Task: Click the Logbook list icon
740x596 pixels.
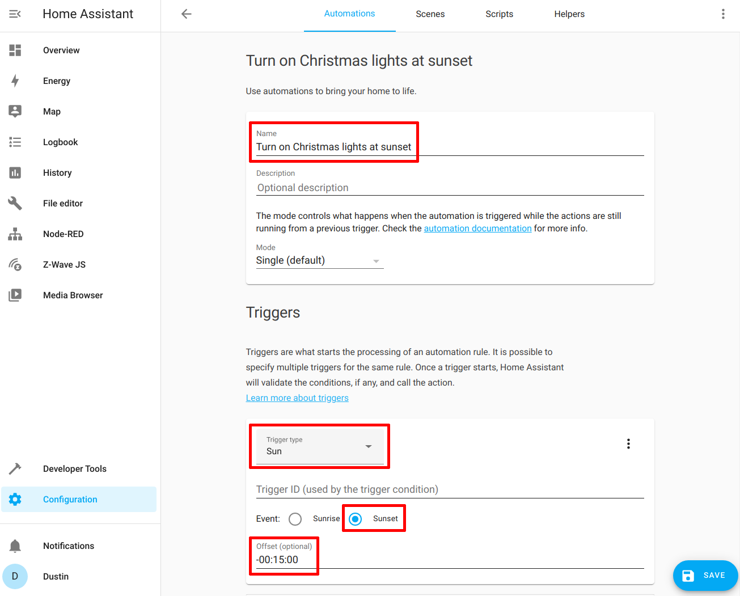Action: (x=15, y=142)
